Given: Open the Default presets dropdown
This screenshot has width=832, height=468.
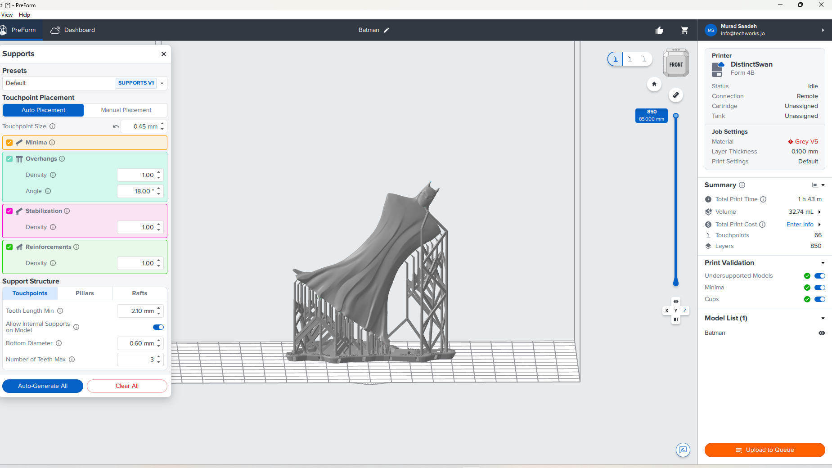Looking at the screenshot, I should 85,83.
